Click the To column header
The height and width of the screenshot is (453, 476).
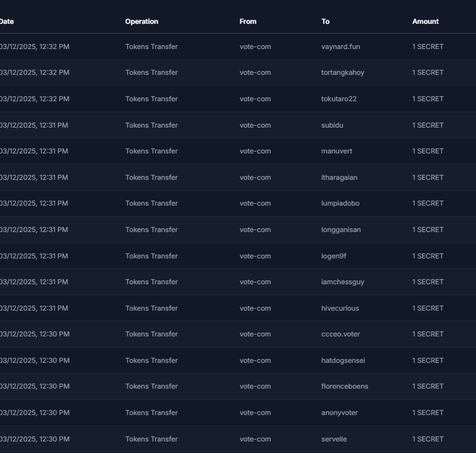coord(325,22)
